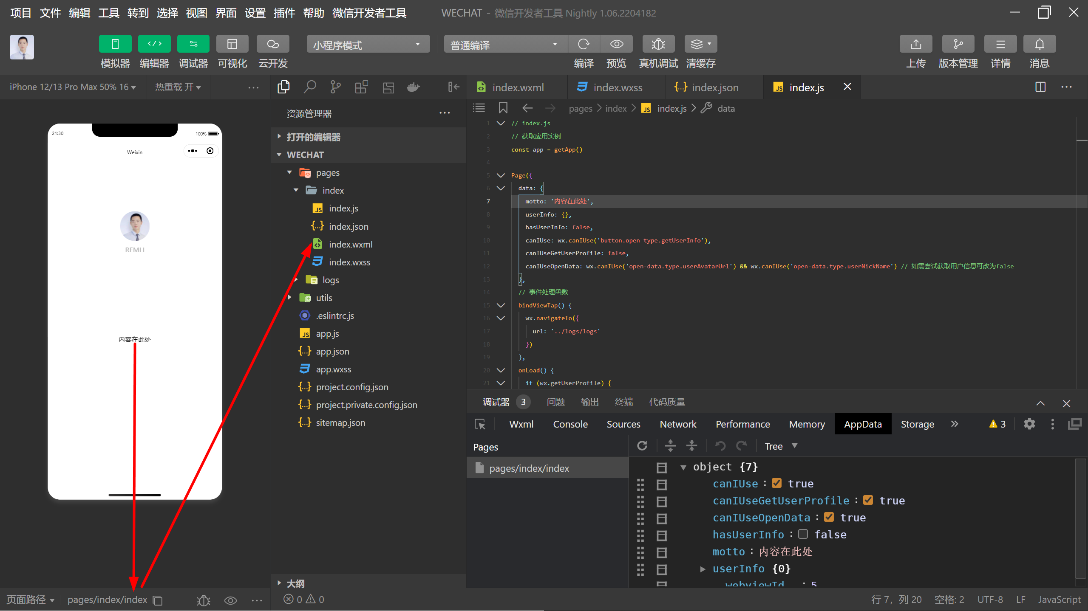Open the search icon in sidebar
The width and height of the screenshot is (1088, 611).
point(310,87)
